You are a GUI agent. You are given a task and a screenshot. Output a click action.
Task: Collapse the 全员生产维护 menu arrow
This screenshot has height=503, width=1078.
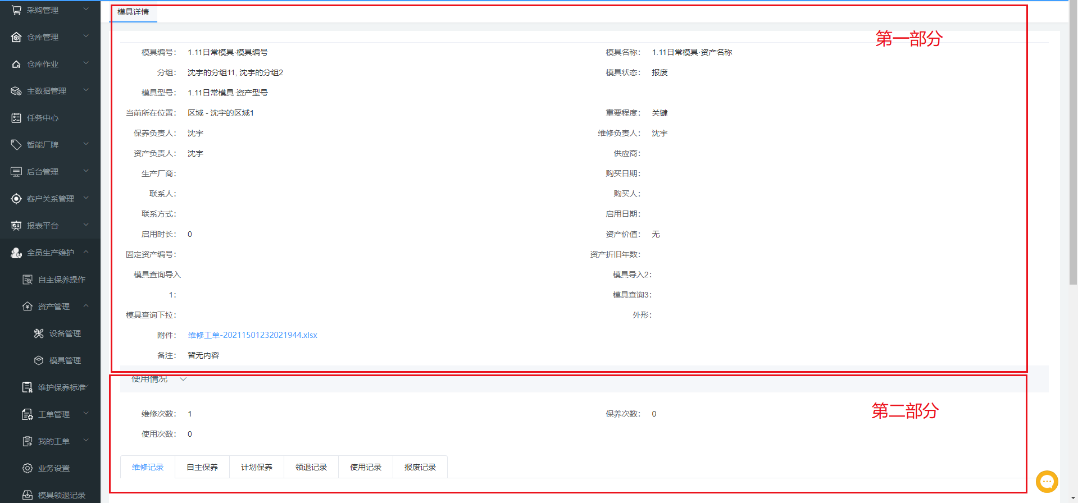[86, 252]
